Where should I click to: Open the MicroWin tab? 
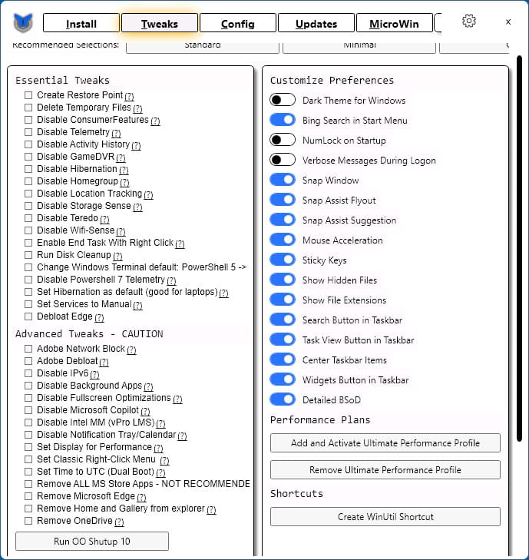[x=394, y=24]
